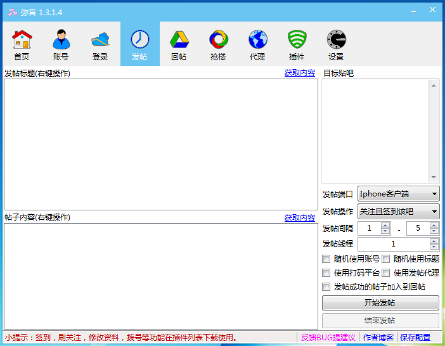Focus the 发帖标题 text area
This screenshot has width=445, height=346.
tap(161, 144)
